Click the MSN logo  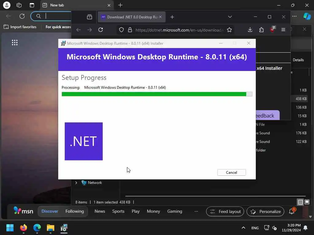coord(23,211)
